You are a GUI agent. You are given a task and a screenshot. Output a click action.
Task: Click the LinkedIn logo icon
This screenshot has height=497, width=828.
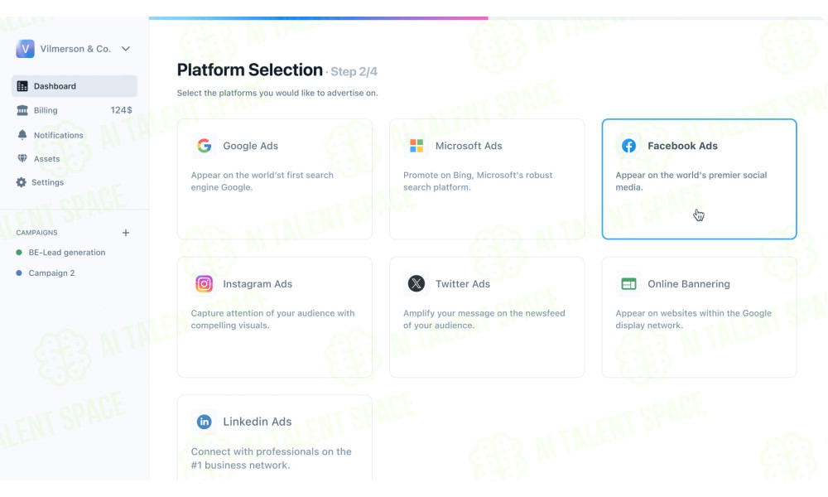pyautogui.click(x=205, y=422)
